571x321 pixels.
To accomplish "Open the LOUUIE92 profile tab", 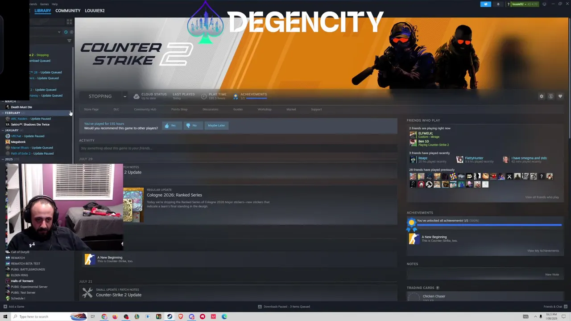I will [x=95, y=11].
